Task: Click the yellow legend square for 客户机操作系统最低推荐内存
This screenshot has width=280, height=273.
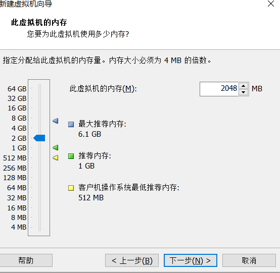Action: click(71, 188)
